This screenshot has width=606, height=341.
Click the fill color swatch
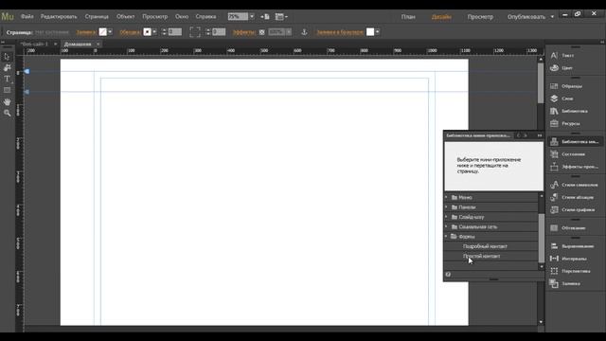(103, 32)
